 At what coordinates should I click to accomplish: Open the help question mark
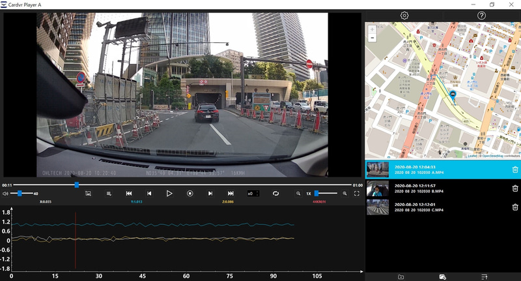[x=481, y=15]
